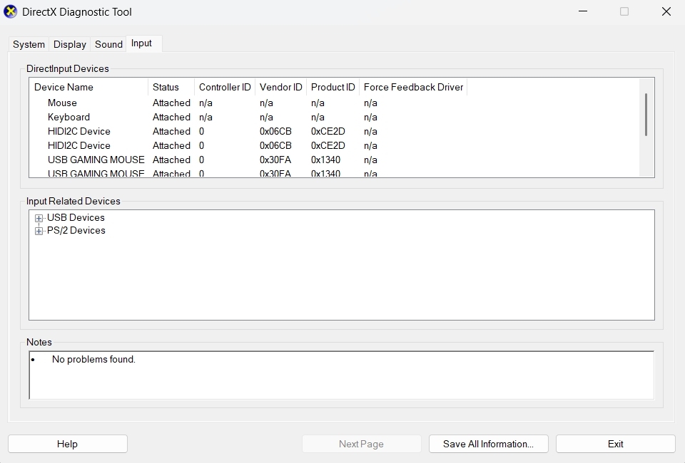Expand the USB Devices tree node
The height and width of the screenshot is (463, 685).
pyautogui.click(x=39, y=219)
